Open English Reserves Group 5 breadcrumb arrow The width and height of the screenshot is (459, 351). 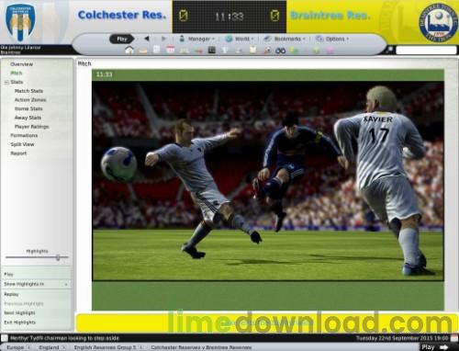tap(140, 347)
